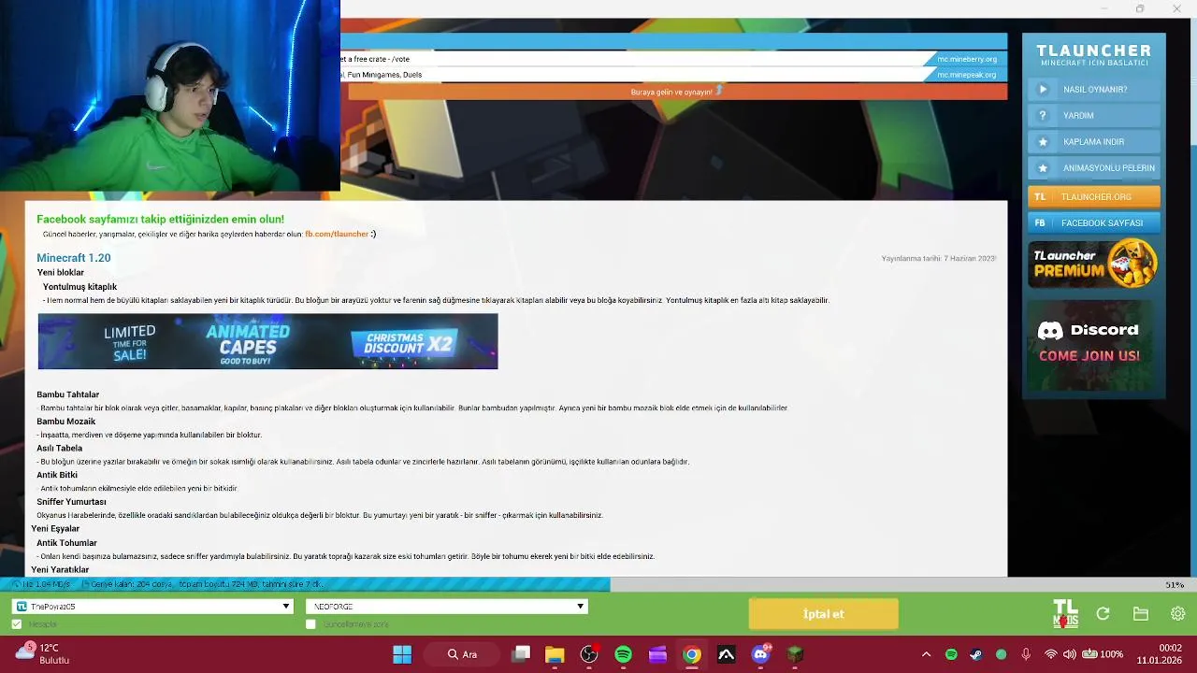1197x673 pixels.
Task: Click the Asılı Tabela heading
Action: coord(60,449)
